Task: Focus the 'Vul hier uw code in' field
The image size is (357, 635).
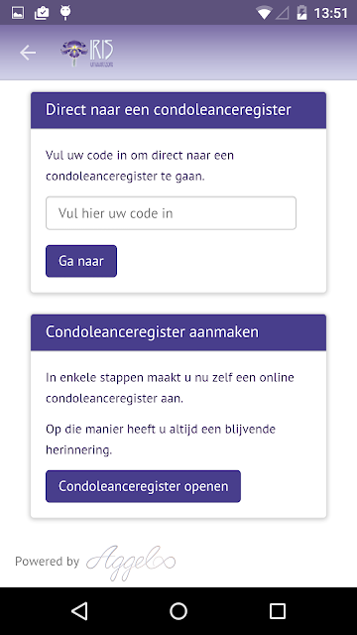Action: [x=171, y=213]
